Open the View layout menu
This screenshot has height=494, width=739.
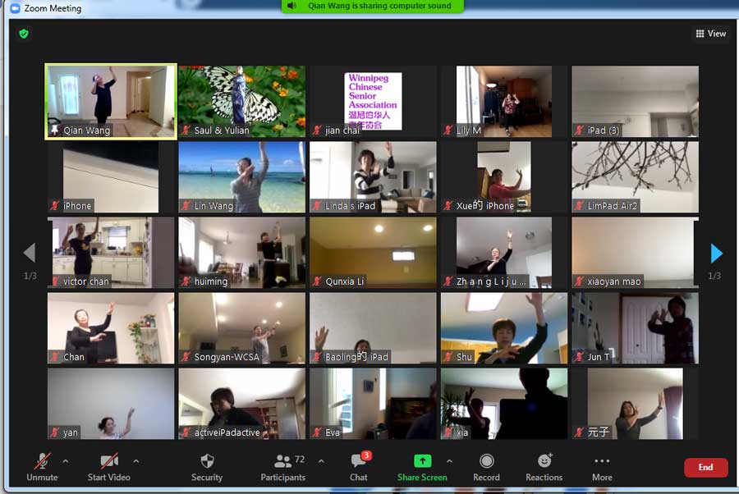click(711, 34)
